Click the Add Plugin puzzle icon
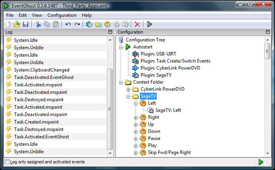 pos(89,24)
